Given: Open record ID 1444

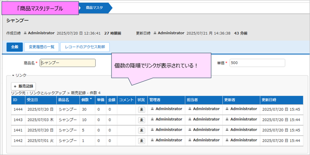Looking at the screenshot, I should pyautogui.click(x=18, y=109).
